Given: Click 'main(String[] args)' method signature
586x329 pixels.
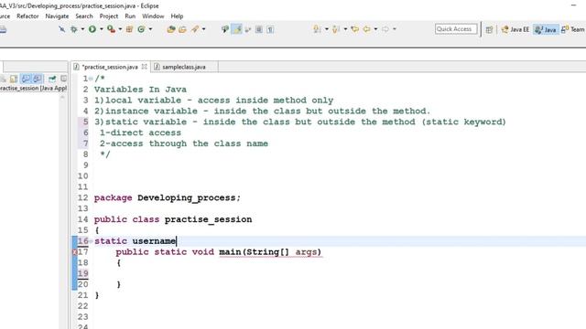Looking at the screenshot, I should point(270,252).
